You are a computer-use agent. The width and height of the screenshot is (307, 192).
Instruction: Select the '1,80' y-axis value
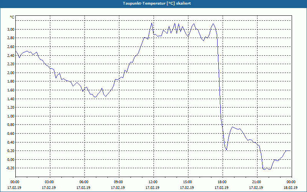[11, 81]
